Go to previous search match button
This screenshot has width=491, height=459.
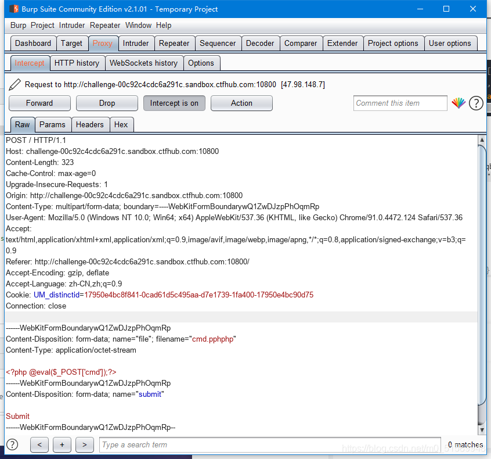39,444
